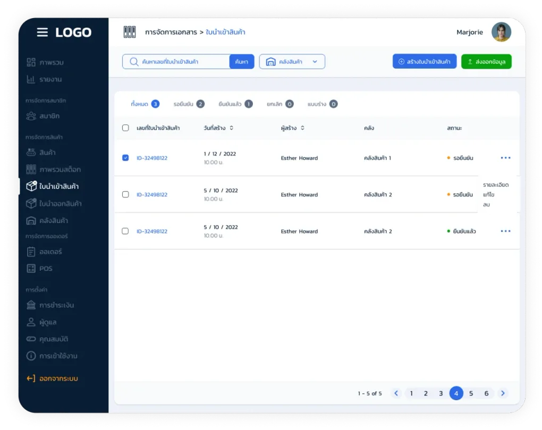This screenshot has height=430, width=542.
Task: Click the สร้างใบนำเข้าสินค้า create button
Action: tap(425, 62)
